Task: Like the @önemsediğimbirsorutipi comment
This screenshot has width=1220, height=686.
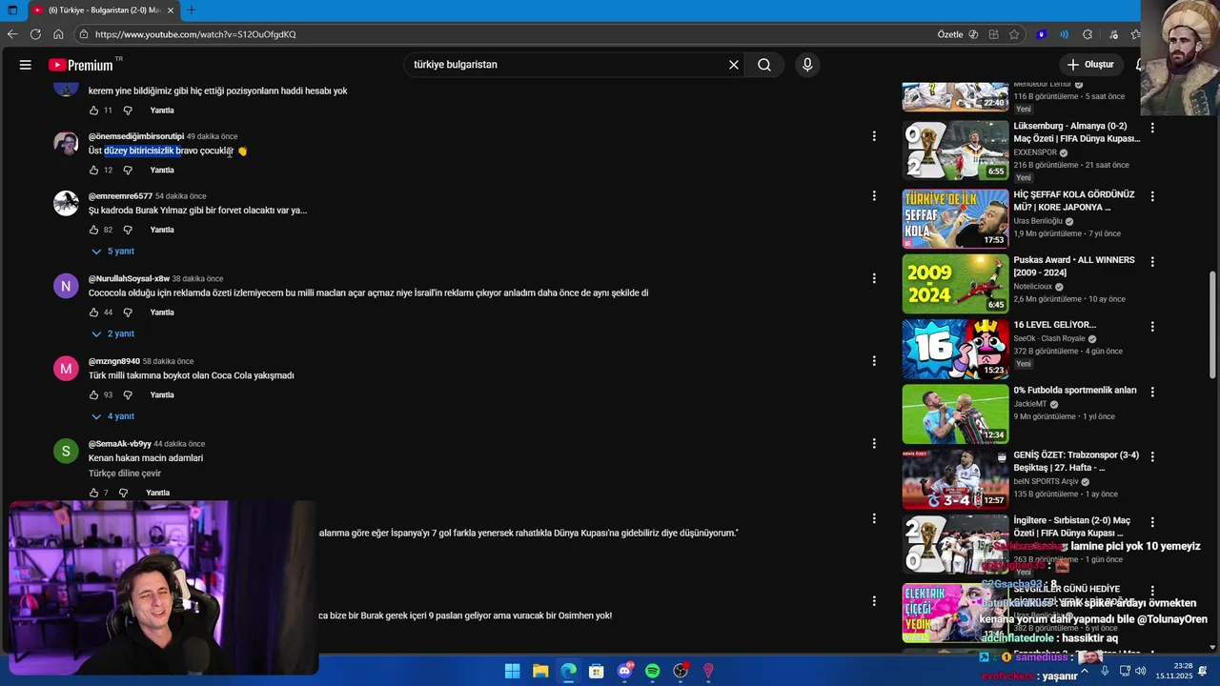Action: click(x=93, y=171)
